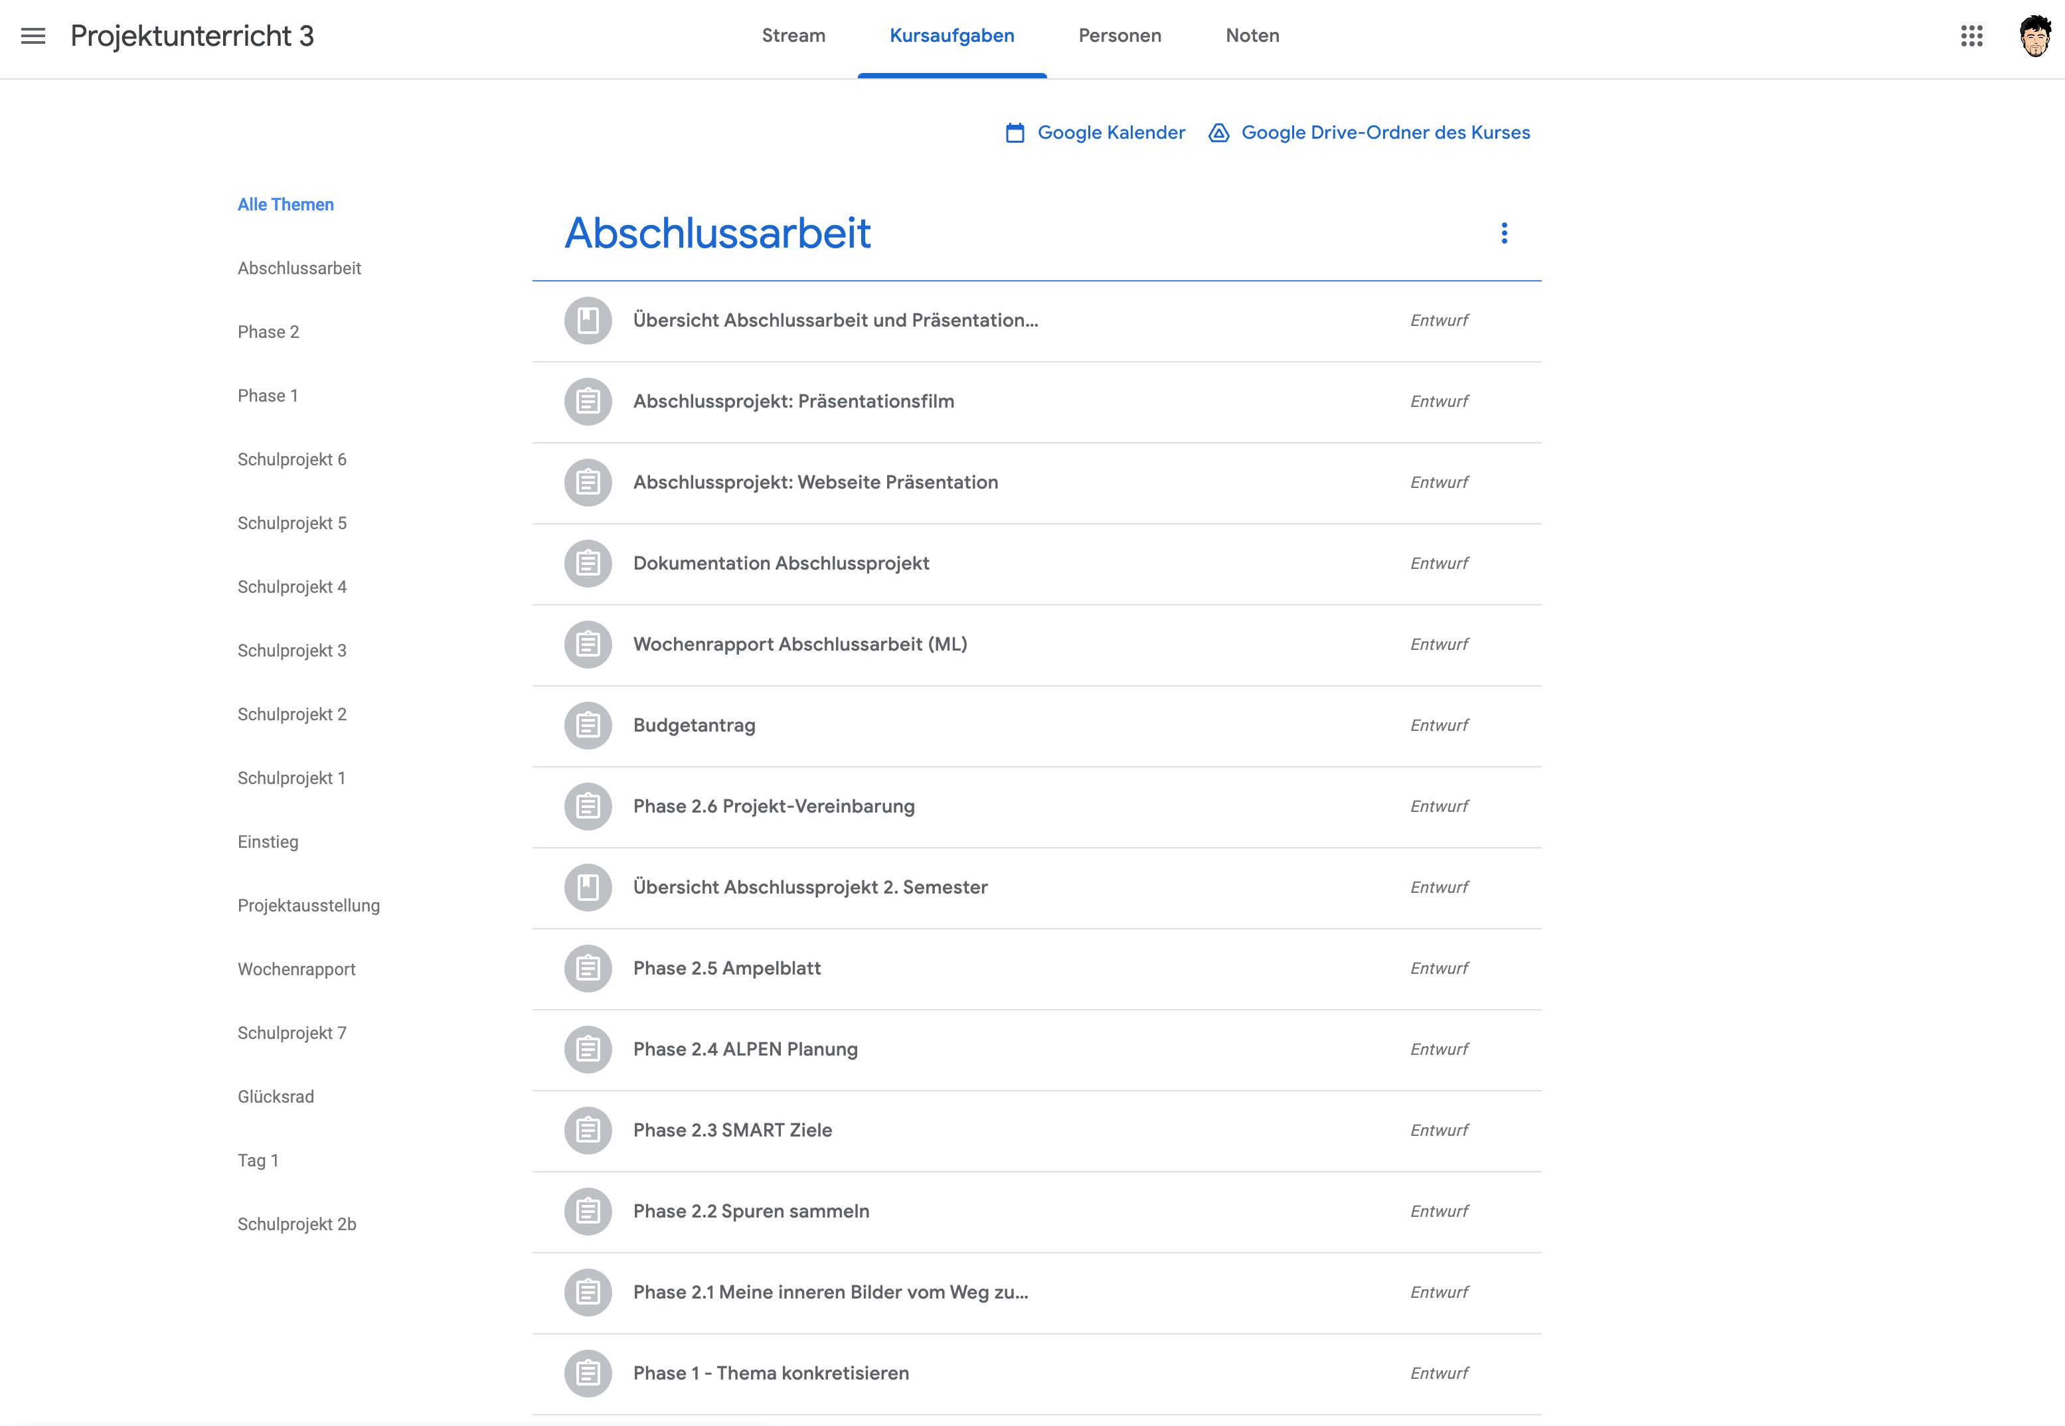Image resolution: width=2065 pixels, height=1426 pixels.
Task: Click the assignment icon for Dokumentation Abschlussprojekt
Action: pos(588,563)
